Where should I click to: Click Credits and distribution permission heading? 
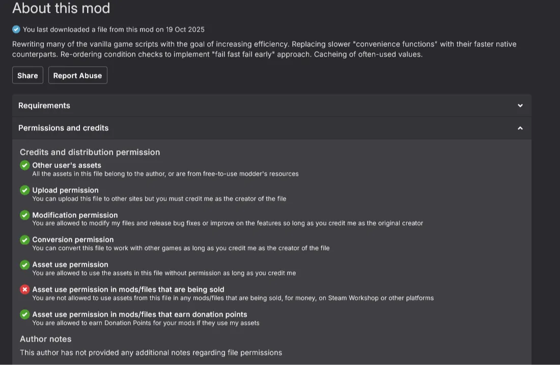(x=90, y=152)
